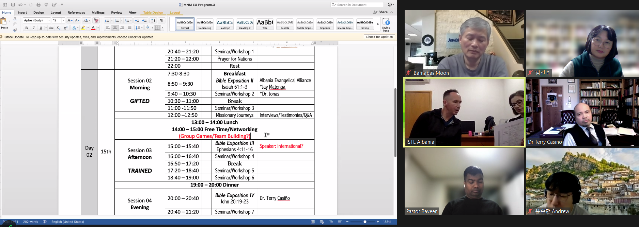Clear all formatting with the eraser A icon
The width and height of the screenshot is (639, 227).
[96, 20]
